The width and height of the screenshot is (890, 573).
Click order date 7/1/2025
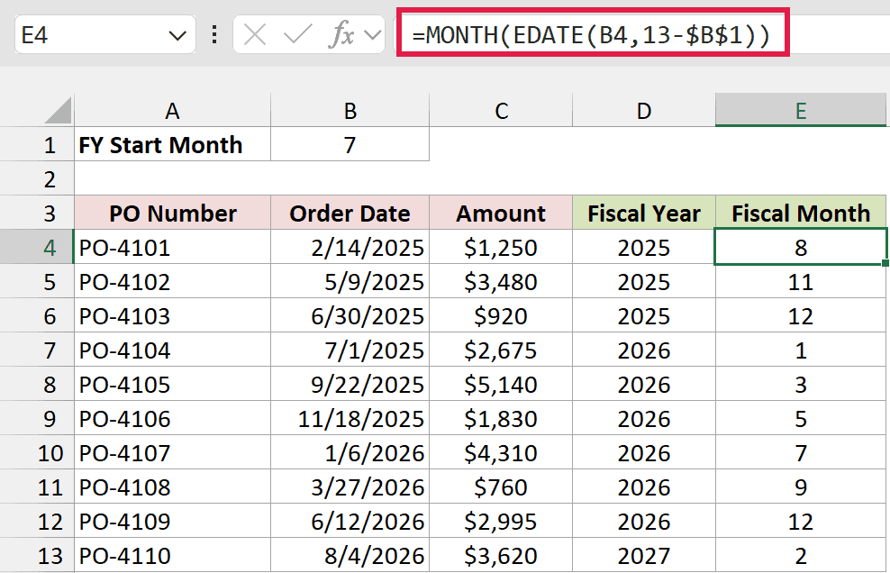tap(350, 350)
